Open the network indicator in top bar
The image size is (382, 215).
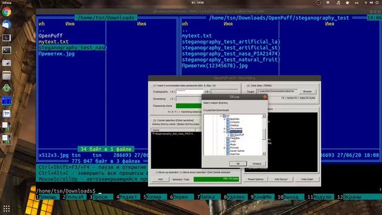coord(366,2)
